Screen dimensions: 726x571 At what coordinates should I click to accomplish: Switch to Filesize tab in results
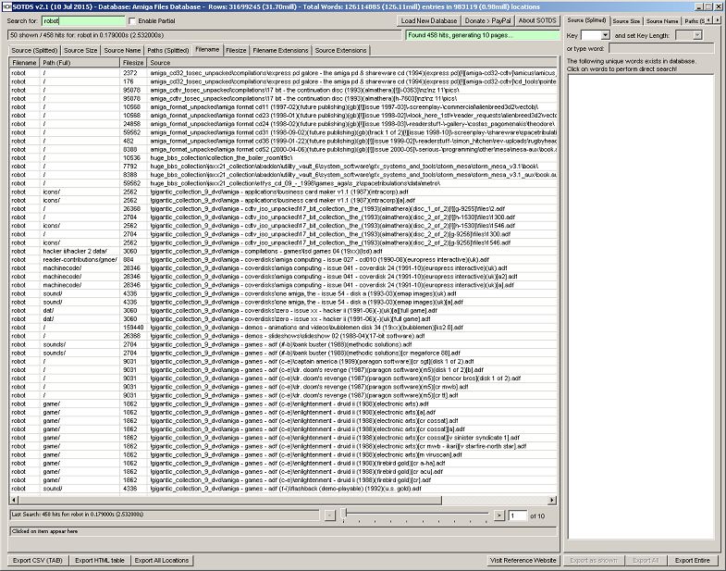coord(236,50)
